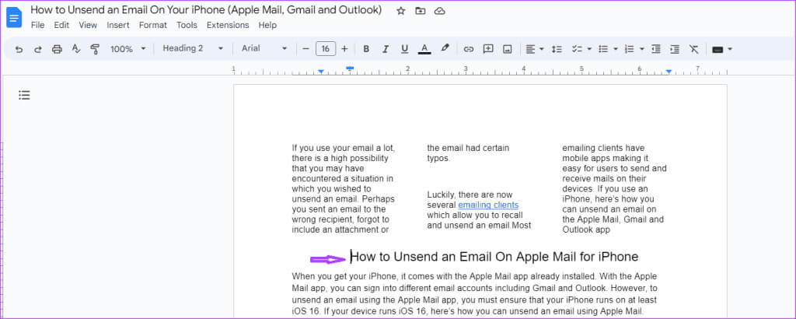
Task: Clear formatting from selected text
Action: click(694, 49)
